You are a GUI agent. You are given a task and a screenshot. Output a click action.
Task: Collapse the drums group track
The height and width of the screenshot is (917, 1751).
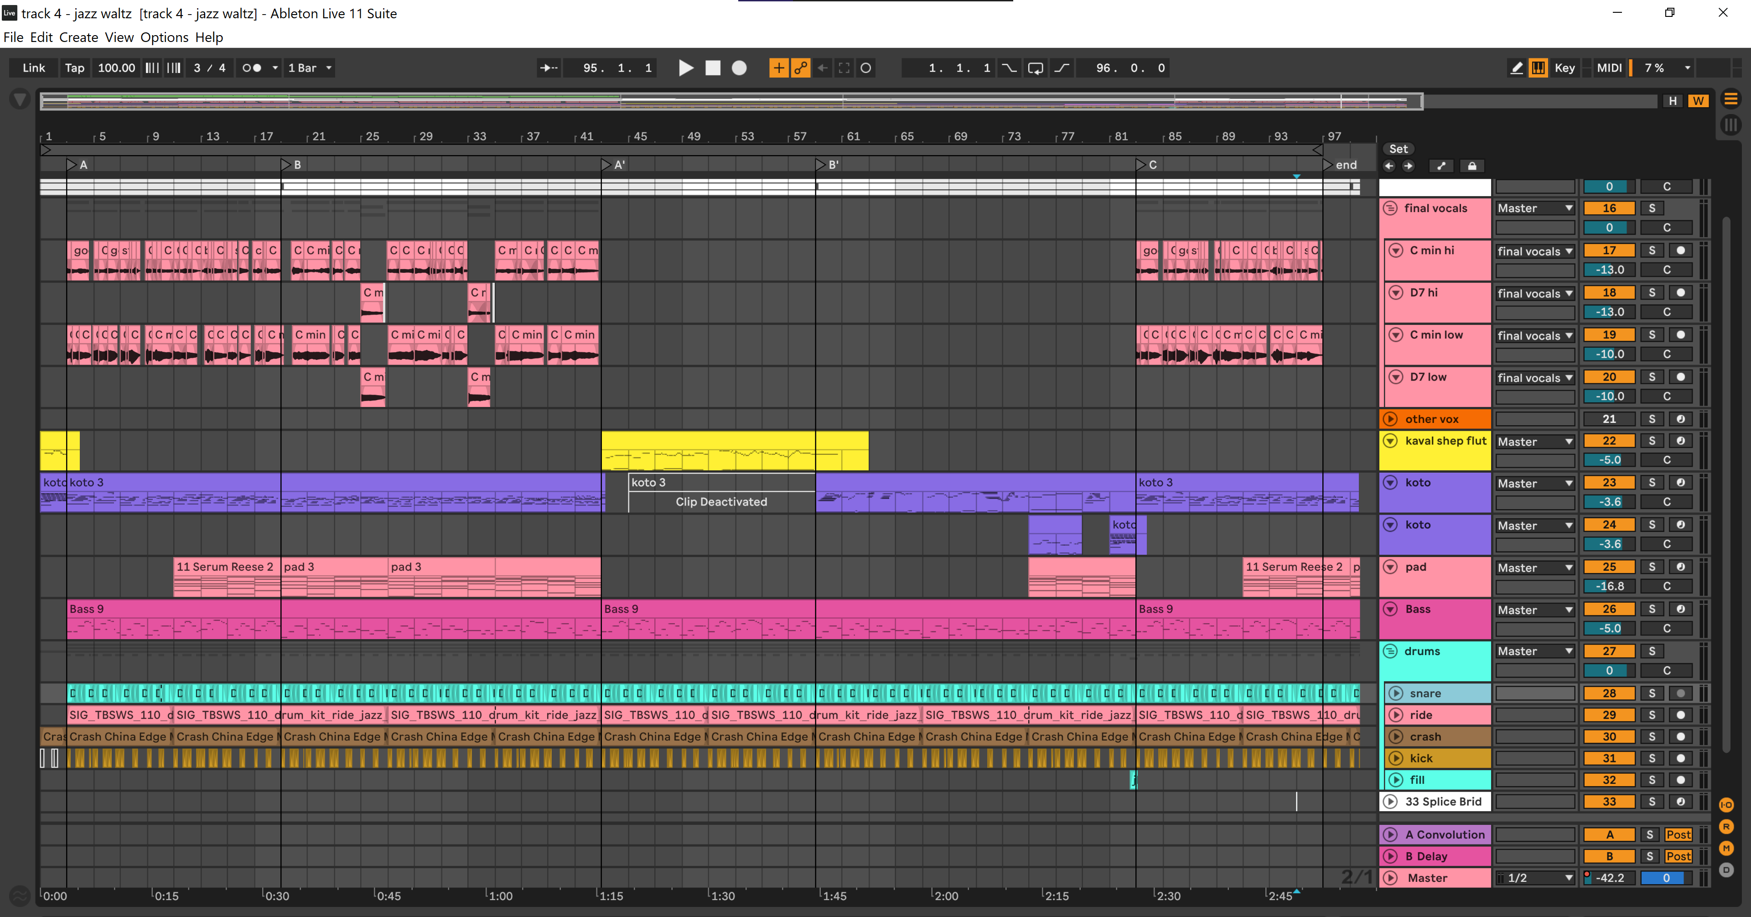1390,651
